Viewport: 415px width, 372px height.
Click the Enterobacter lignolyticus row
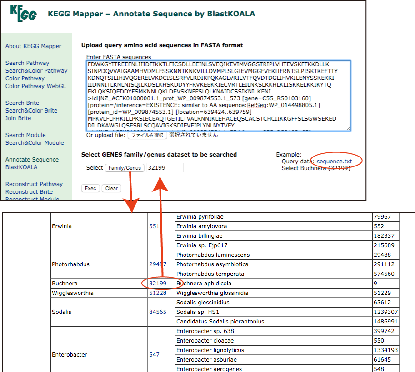pyautogui.click(x=273, y=350)
